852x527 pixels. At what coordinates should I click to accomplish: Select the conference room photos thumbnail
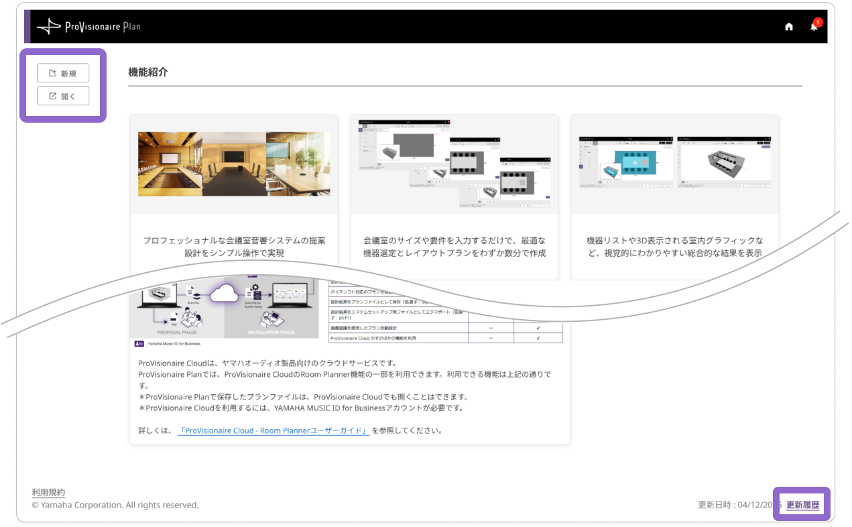234,164
